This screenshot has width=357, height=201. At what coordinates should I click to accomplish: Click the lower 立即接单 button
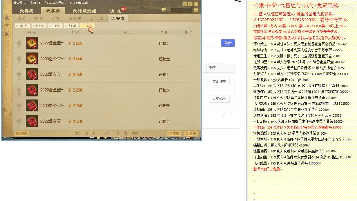[x=219, y=99]
